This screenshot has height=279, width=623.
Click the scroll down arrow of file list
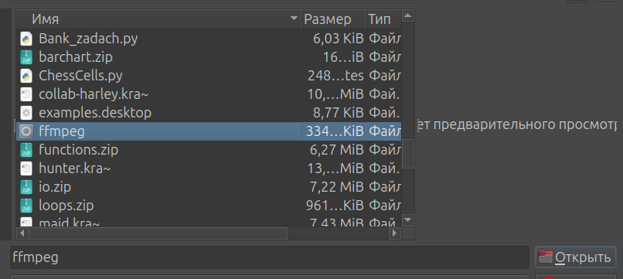tap(408, 219)
